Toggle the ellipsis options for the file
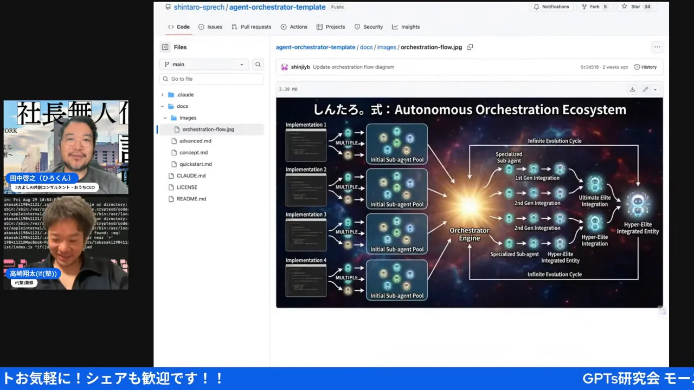 pyautogui.click(x=657, y=47)
